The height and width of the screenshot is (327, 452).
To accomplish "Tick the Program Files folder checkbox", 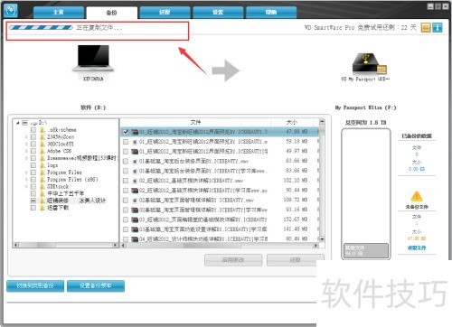I will pos(33,173).
